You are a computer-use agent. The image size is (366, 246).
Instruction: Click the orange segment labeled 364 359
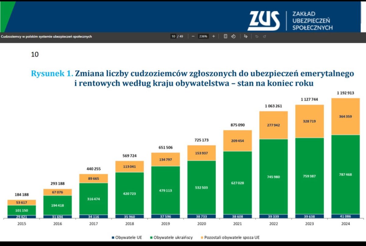(x=346, y=116)
